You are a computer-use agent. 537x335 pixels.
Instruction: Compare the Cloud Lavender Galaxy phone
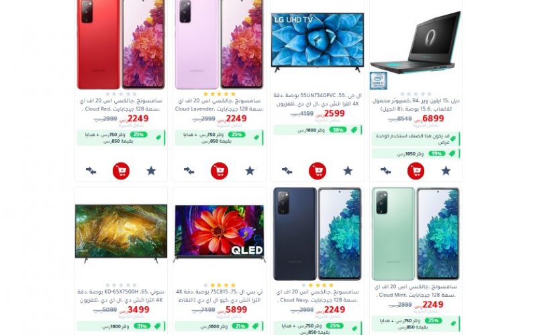click(x=189, y=171)
